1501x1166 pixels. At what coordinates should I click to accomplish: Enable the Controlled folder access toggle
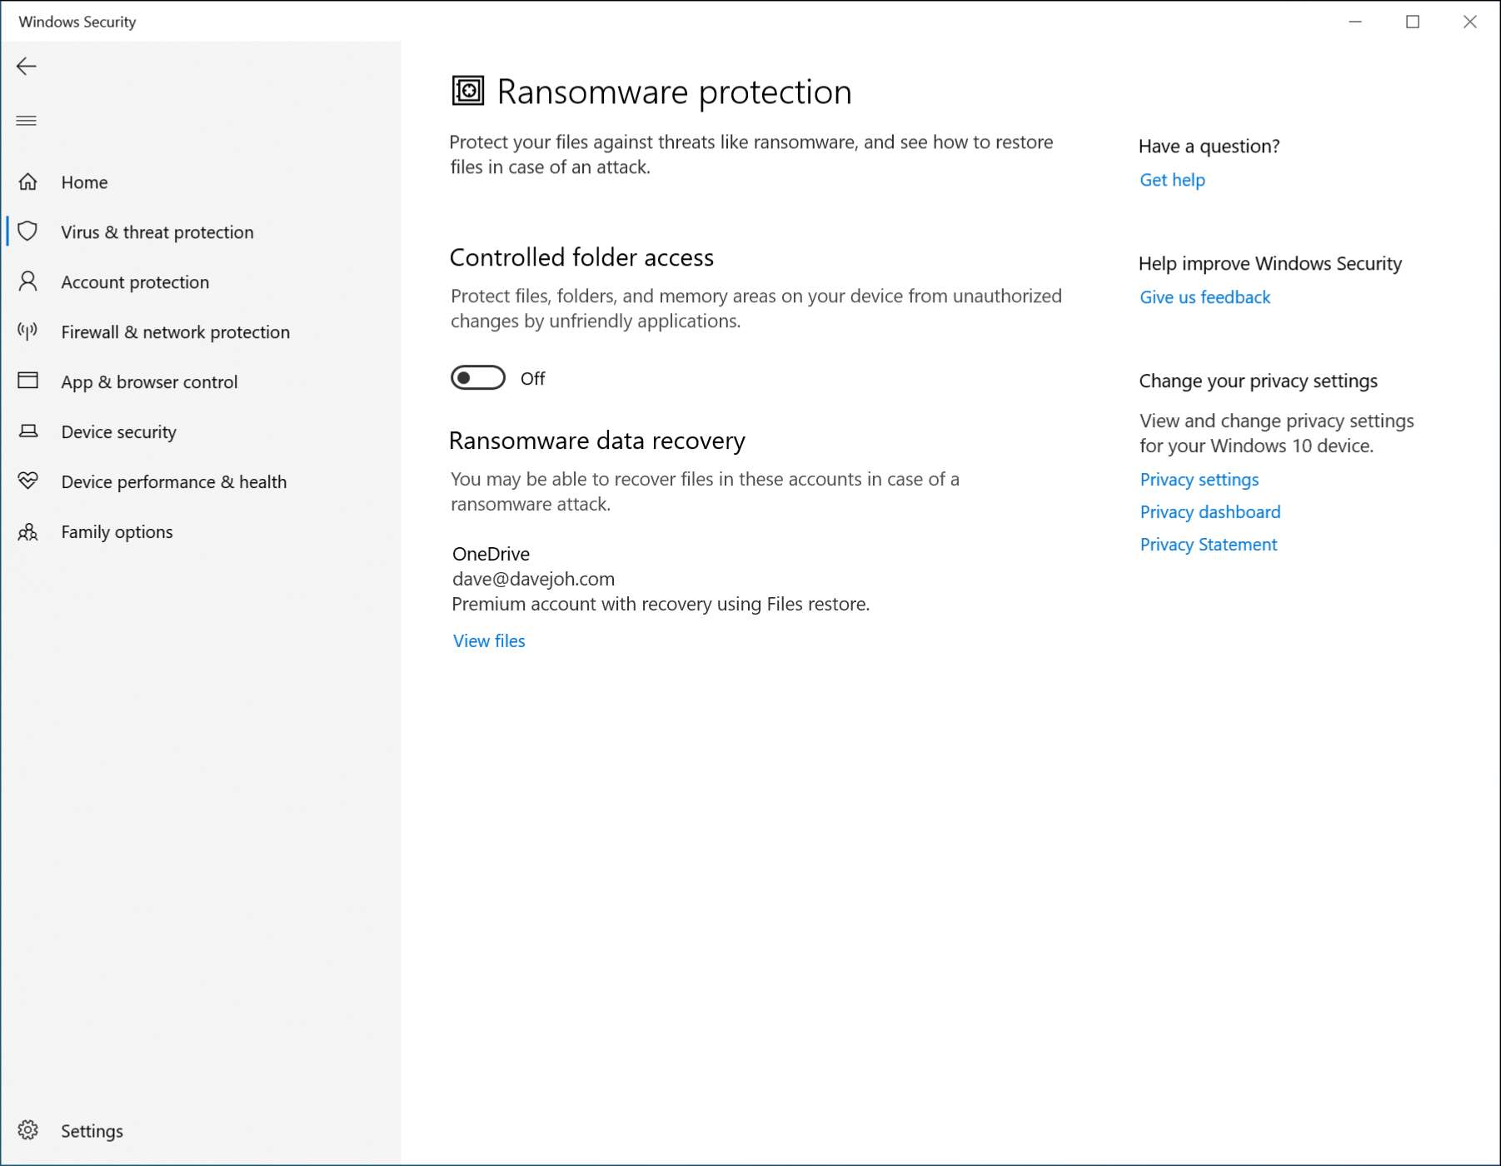coord(478,378)
